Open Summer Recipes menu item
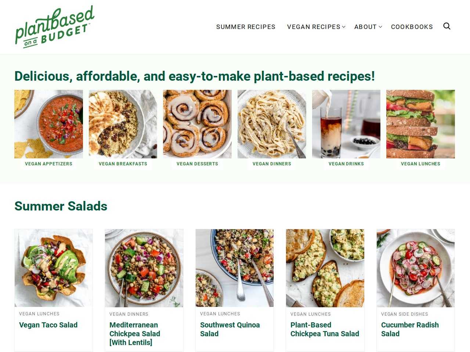Screen dimensions: 470x352 point(246,27)
